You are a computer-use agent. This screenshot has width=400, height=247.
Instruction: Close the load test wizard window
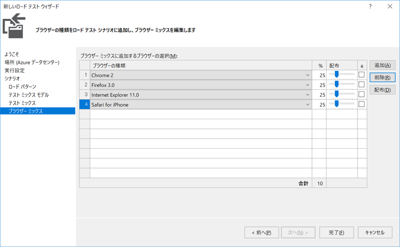coord(390,6)
